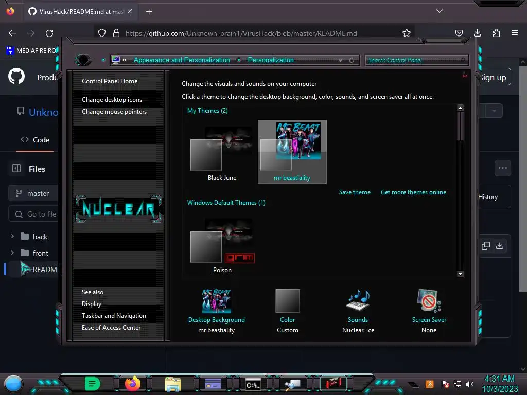Open MEDIAFIRE bookmark in bookmarks bar
Viewport: 527px width, 395px height.
tap(32, 51)
